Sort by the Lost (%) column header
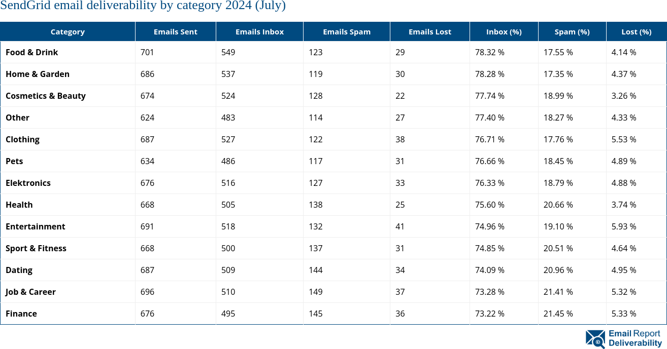Viewport: 667px width, 349px height. 637,31
